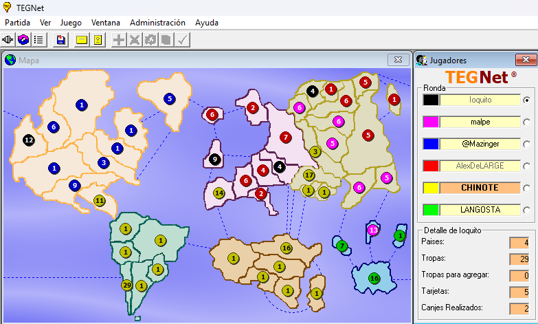Image resolution: width=538 pixels, height=324 pixels.
Task: Select the LANGOSTA player radio button
Action: pyautogui.click(x=527, y=209)
